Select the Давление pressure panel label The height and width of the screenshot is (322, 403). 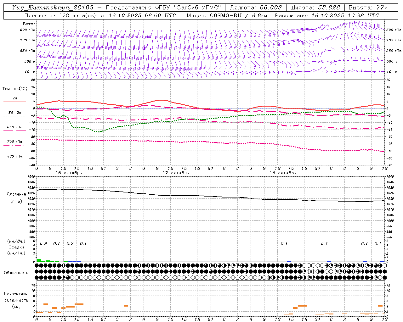pos(16,194)
